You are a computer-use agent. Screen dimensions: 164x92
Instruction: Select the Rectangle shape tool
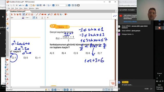click(43, 14)
